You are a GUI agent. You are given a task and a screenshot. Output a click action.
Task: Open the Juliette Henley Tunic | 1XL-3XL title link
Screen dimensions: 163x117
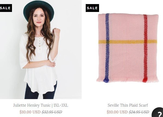pyautogui.click(x=41, y=105)
